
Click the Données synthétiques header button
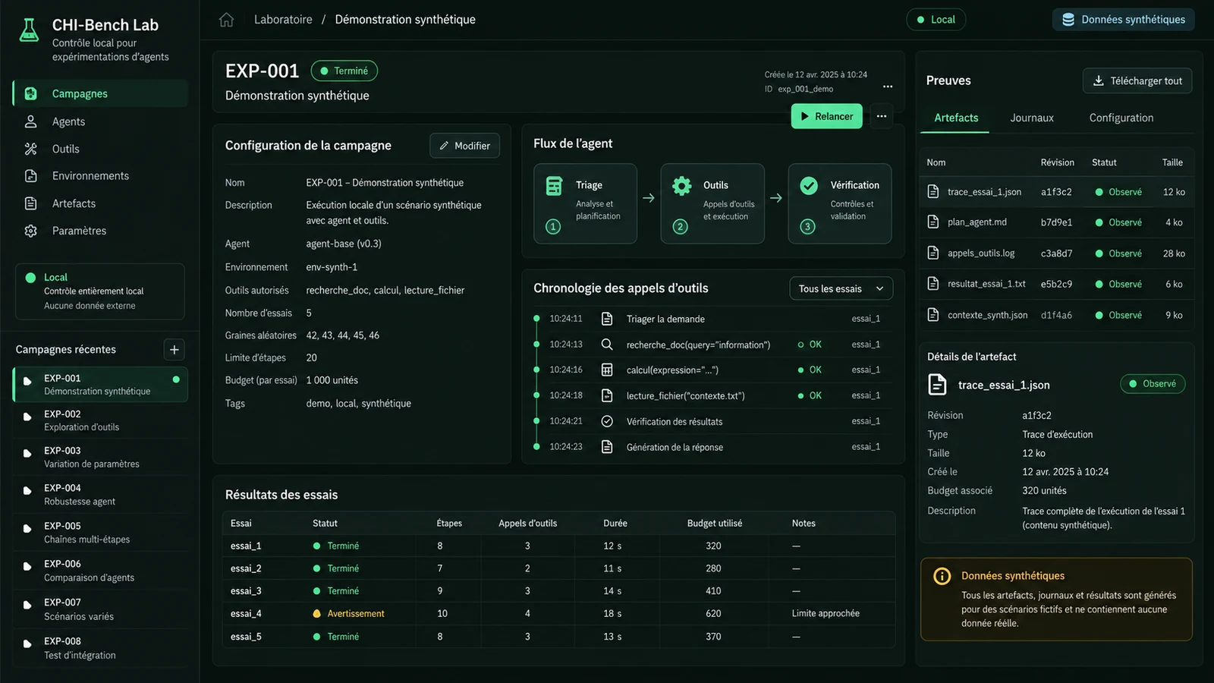click(x=1123, y=20)
